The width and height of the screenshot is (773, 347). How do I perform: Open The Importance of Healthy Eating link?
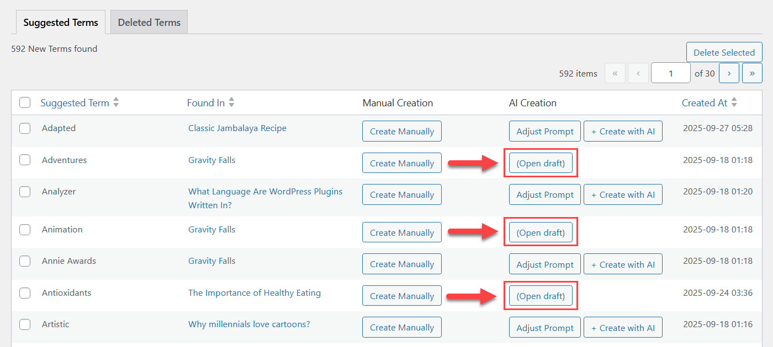[x=255, y=293]
